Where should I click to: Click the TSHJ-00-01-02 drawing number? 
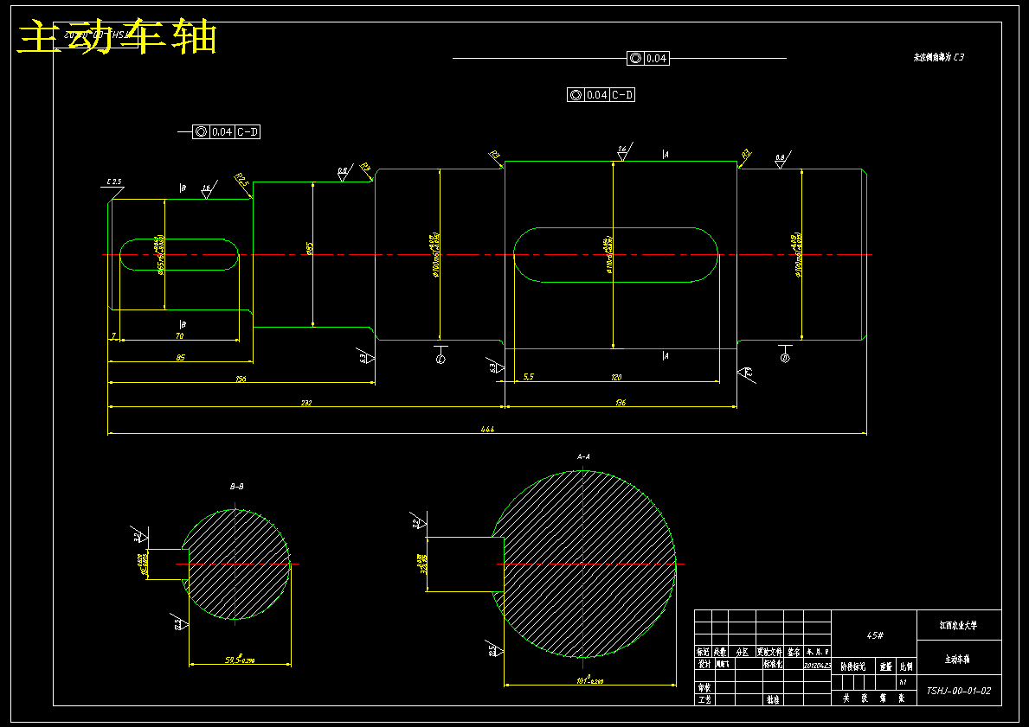959,691
